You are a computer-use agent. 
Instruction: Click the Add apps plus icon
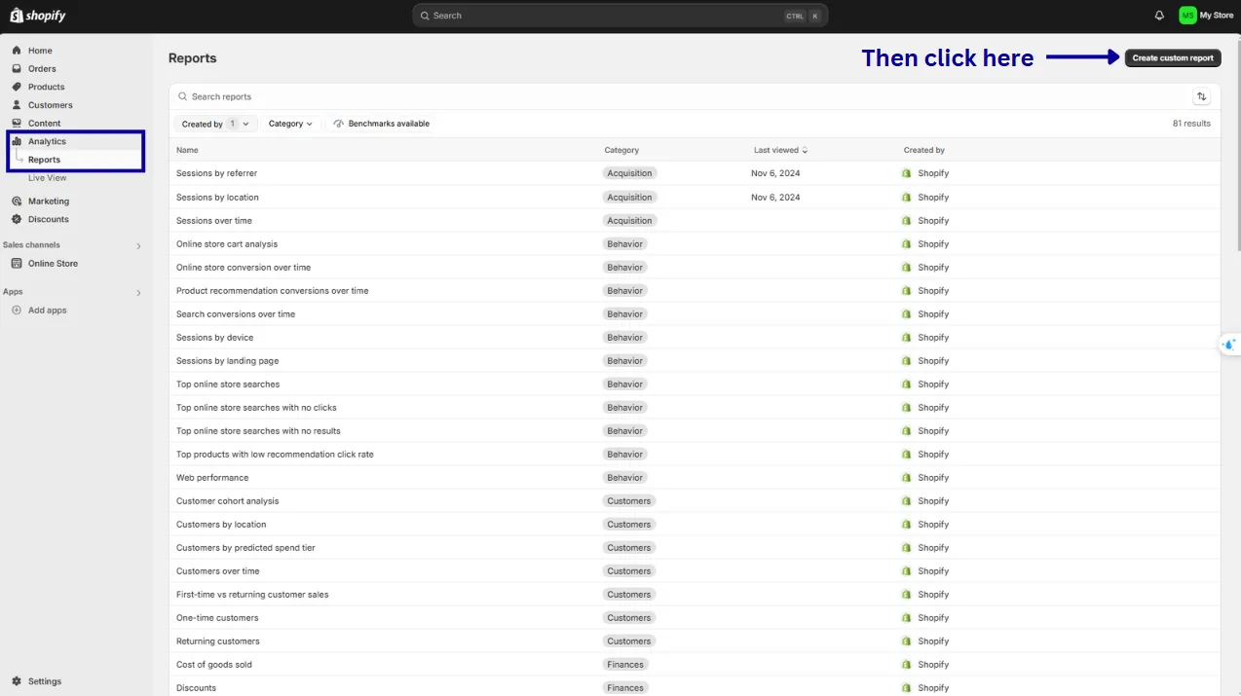(17, 311)
